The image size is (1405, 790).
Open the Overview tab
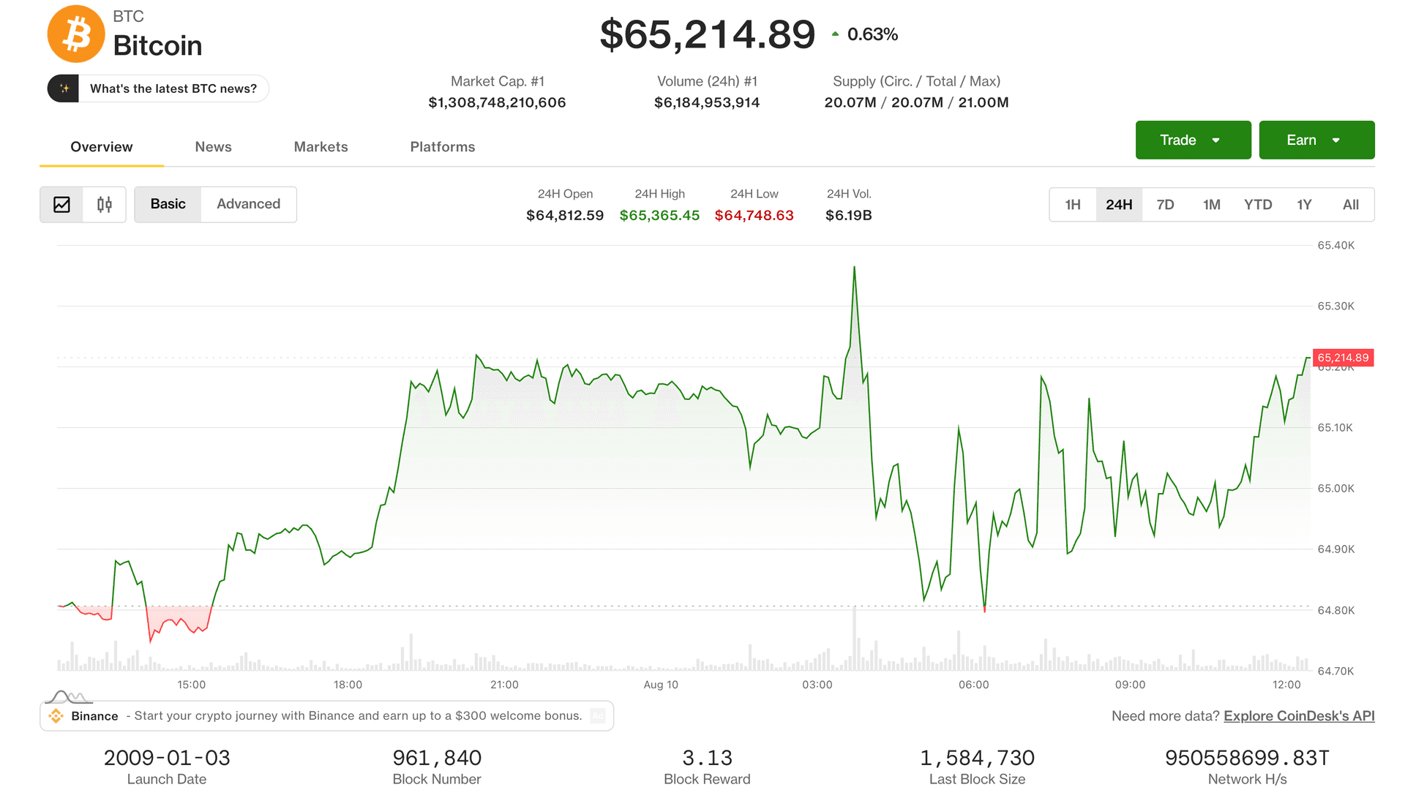pyautogui.click(x=102, y=147)
